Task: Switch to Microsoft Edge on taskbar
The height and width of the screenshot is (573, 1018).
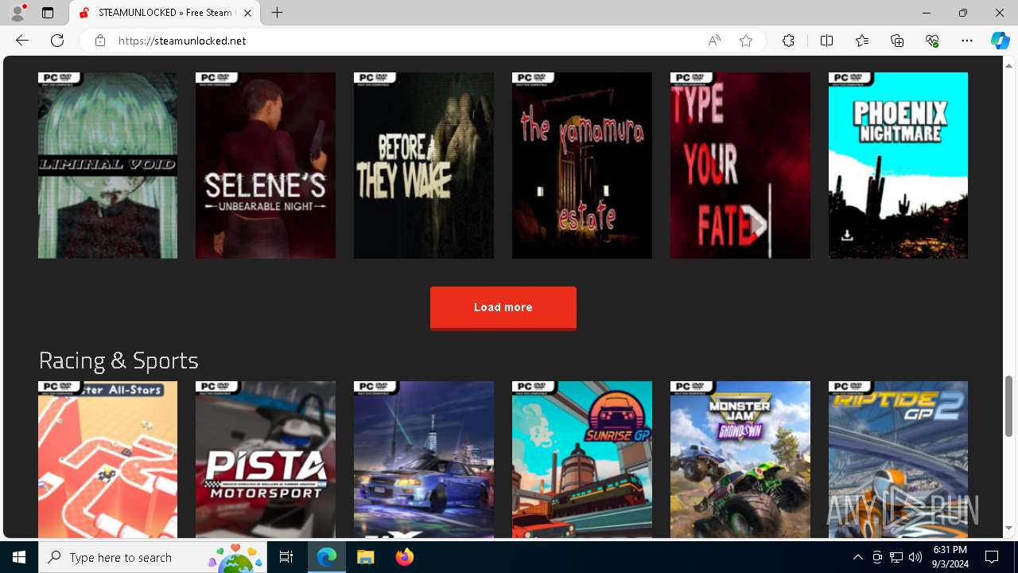Action: (327, 557)
